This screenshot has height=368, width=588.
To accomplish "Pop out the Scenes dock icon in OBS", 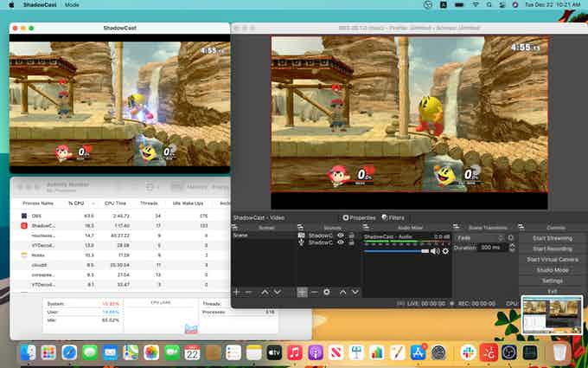I will (x=234, y=227).
